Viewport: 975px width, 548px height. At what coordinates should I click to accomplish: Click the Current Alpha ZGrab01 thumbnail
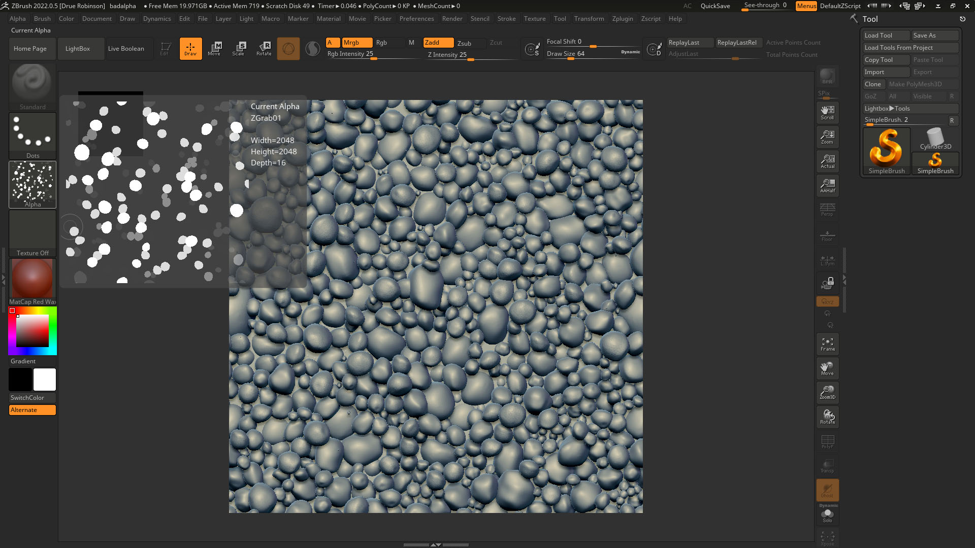pos(32,184)
